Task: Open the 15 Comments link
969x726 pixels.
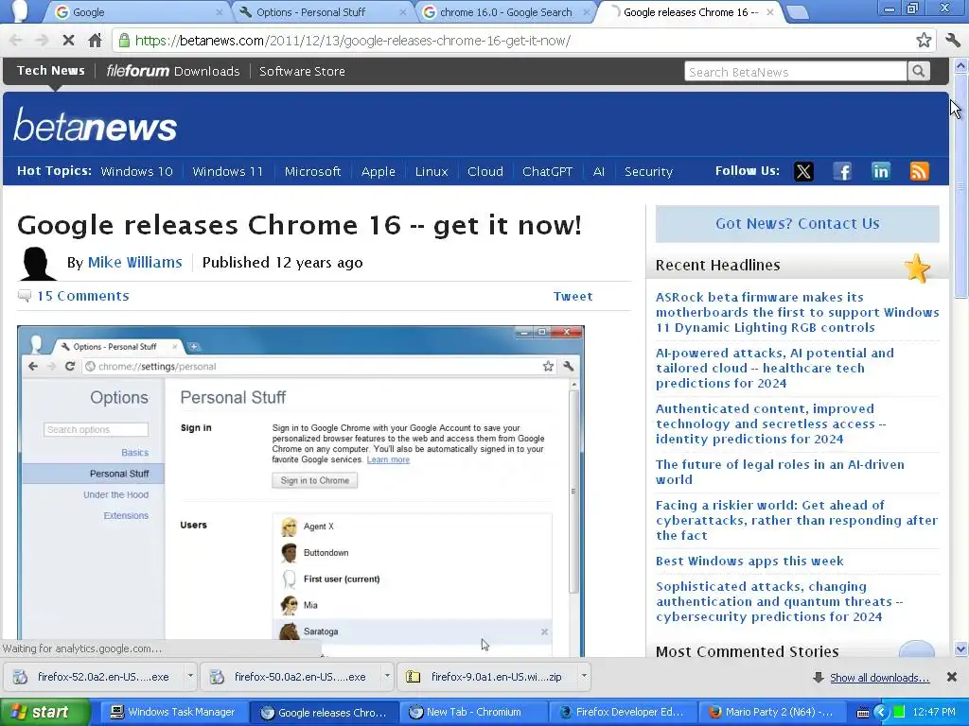Action: point(83,296)
